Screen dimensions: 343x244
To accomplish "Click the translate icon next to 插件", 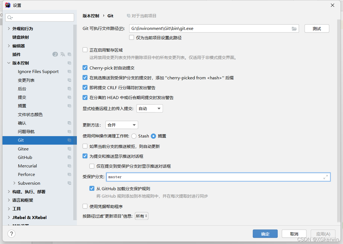I will (x=63, y=54).
